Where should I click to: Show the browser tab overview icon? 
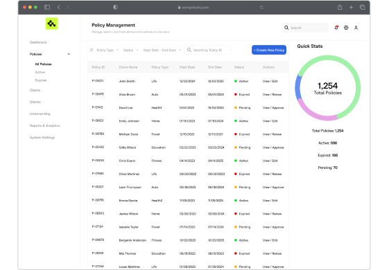click(363, 7)
